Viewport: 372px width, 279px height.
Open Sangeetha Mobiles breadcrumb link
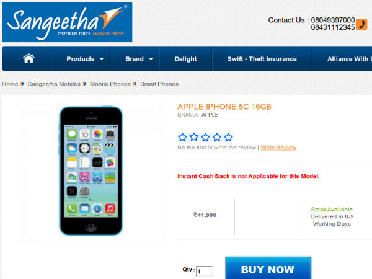point(54,84)
